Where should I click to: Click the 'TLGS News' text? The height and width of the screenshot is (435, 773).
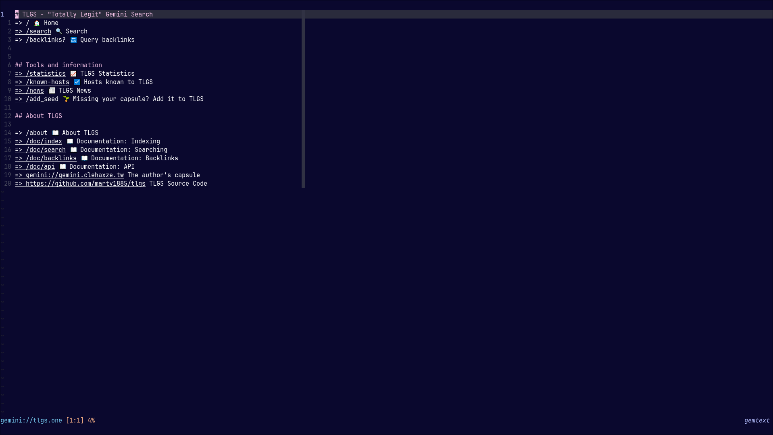pos(75,91)
